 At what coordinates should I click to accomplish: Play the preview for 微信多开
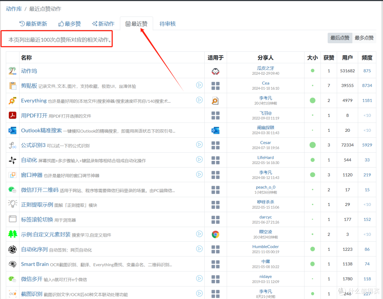[199, 278]
